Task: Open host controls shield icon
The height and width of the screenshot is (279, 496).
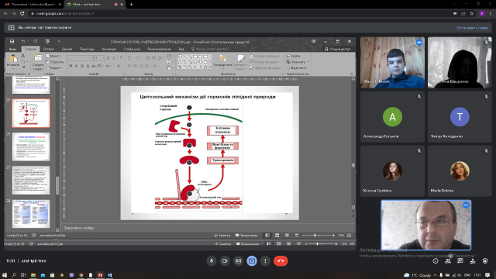Action: pos(485,261)
